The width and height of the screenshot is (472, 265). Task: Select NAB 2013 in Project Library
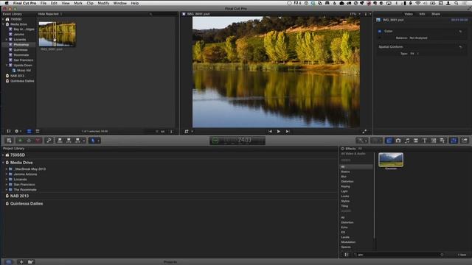(19, 196)
